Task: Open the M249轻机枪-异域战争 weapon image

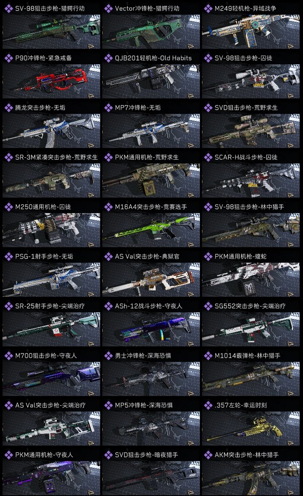Action: 251,32
